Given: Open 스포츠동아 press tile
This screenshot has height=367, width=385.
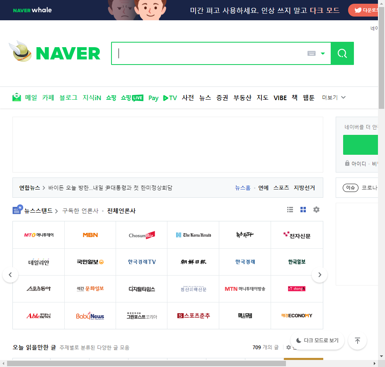Looking at the screenshot, I should [39, 289].
